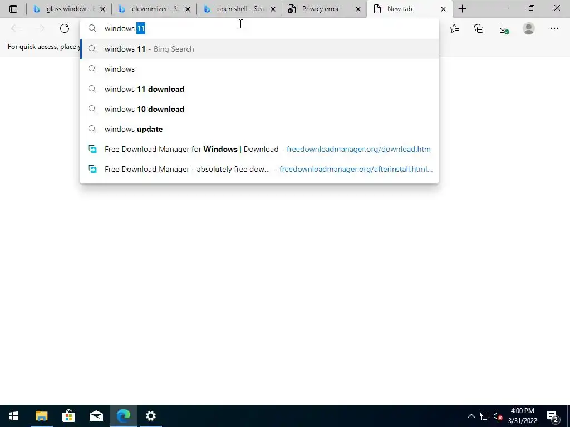The height and width of the screenshot is (427, 570).
Task: Open the notification center icon
Action: (x=553, y=416)
